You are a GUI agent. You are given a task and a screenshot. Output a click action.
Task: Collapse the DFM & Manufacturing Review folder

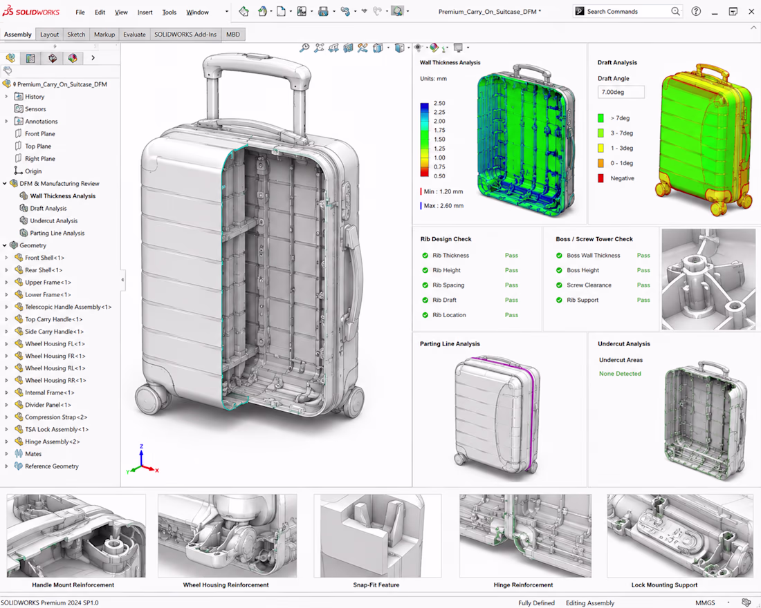click(5, 183)
